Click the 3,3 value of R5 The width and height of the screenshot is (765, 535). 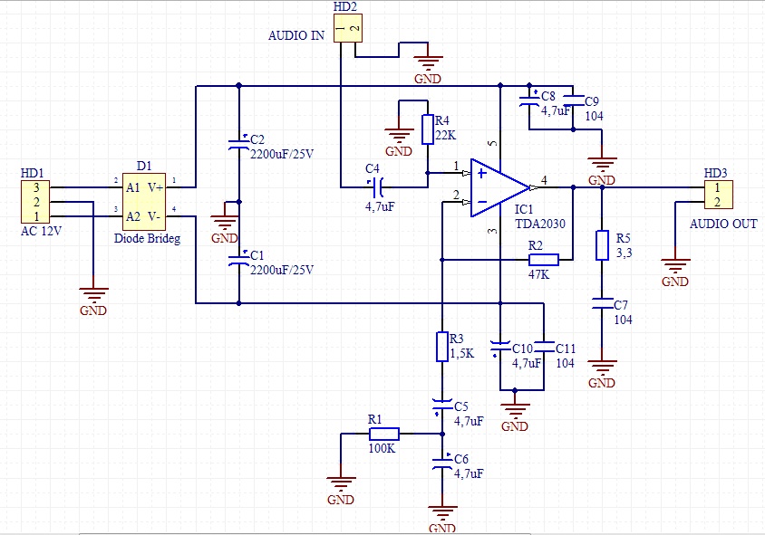click(624, 253)
